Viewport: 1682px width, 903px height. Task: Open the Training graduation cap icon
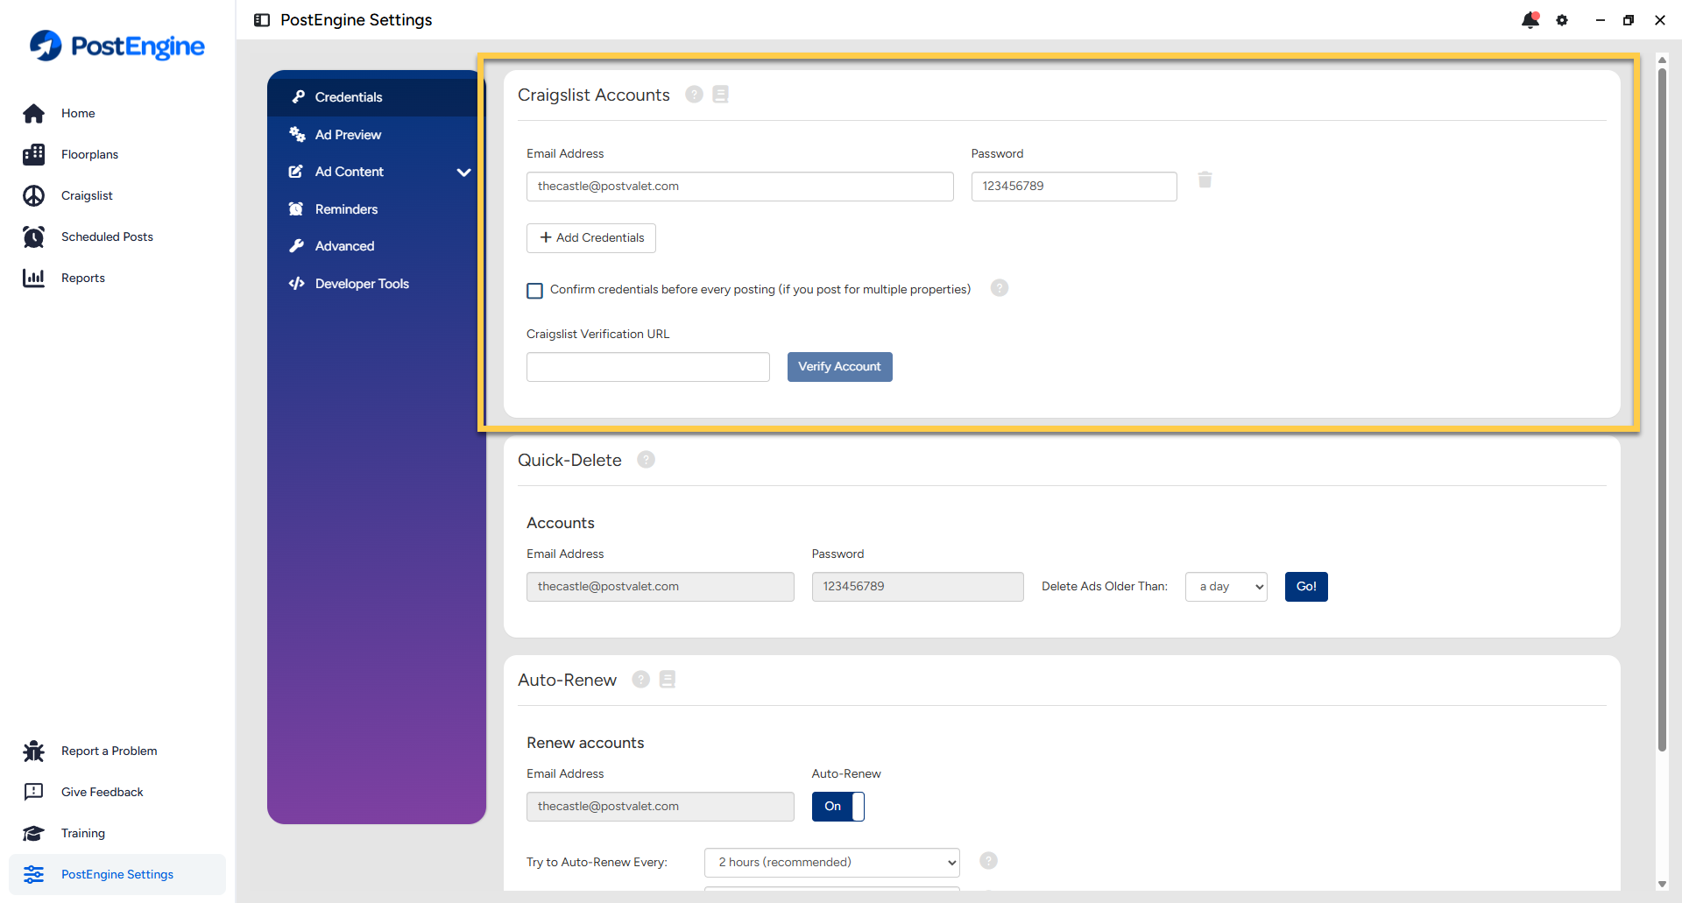coord(34,833)
